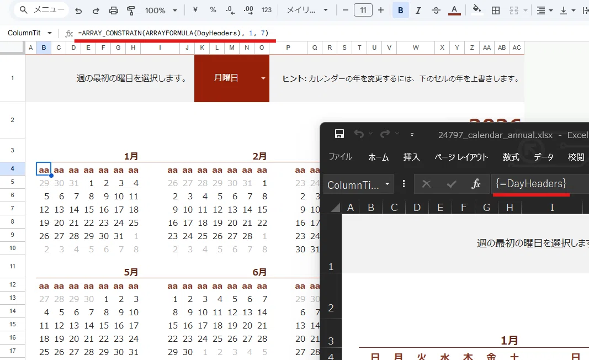Click the minus to decrease font size
Screen dimensions: 589x360
[345, 10]
